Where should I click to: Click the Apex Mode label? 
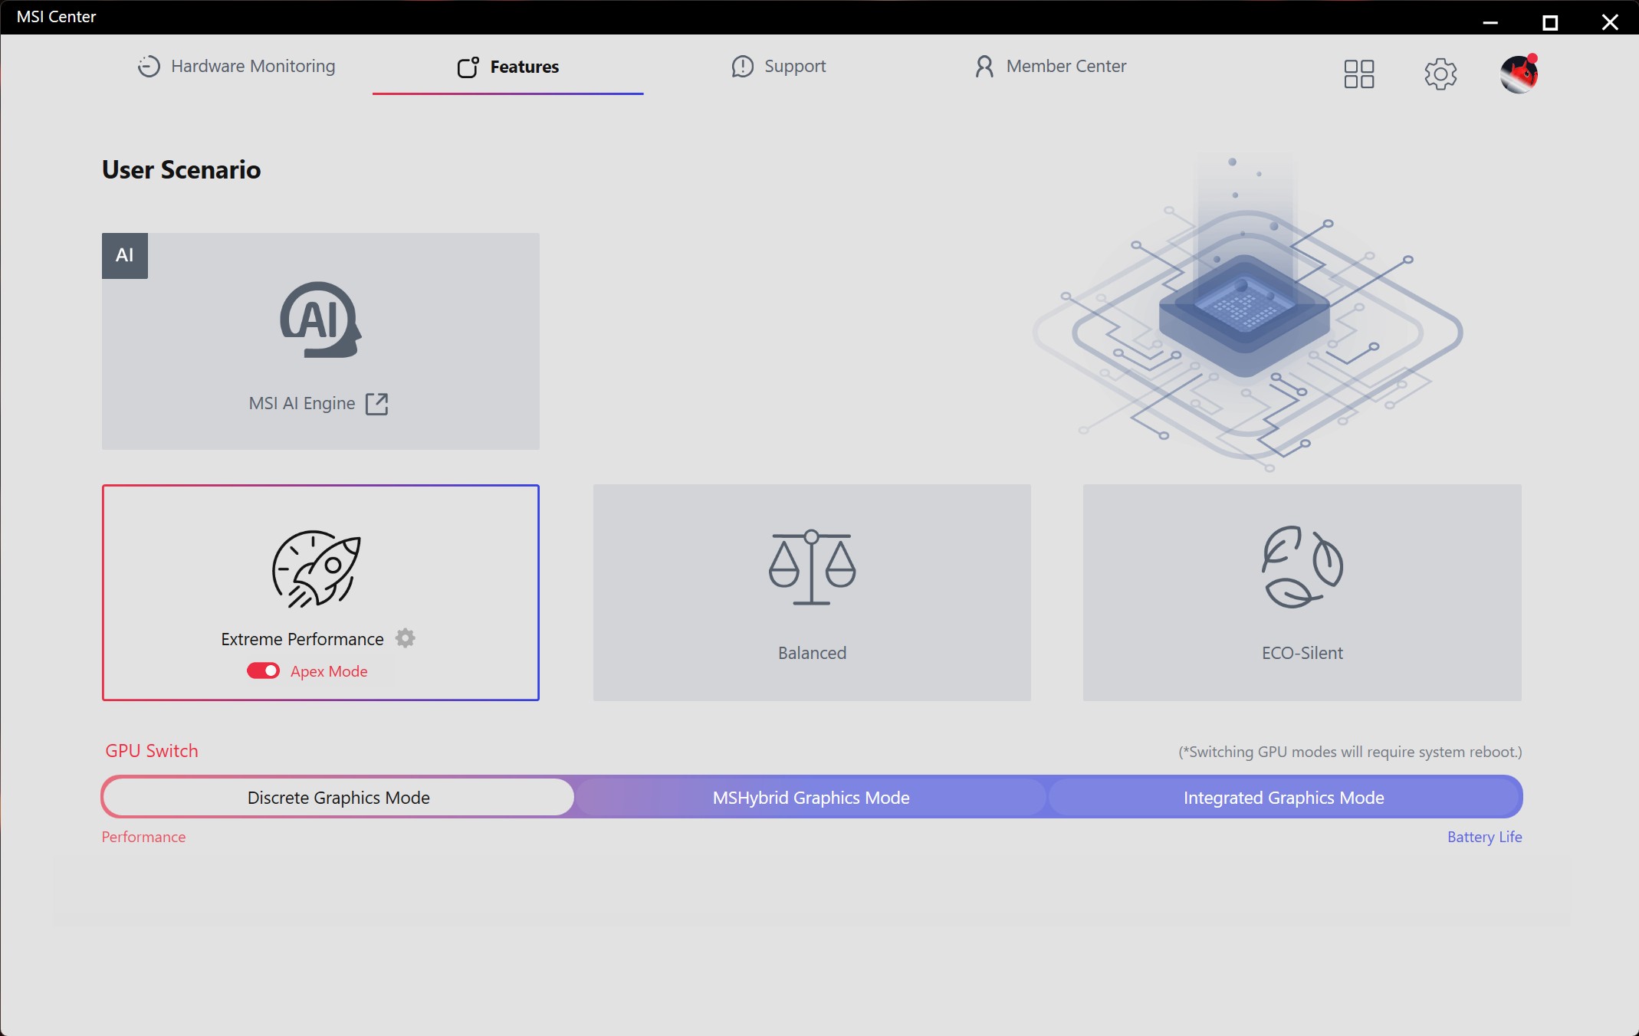[x=329, y=671]
